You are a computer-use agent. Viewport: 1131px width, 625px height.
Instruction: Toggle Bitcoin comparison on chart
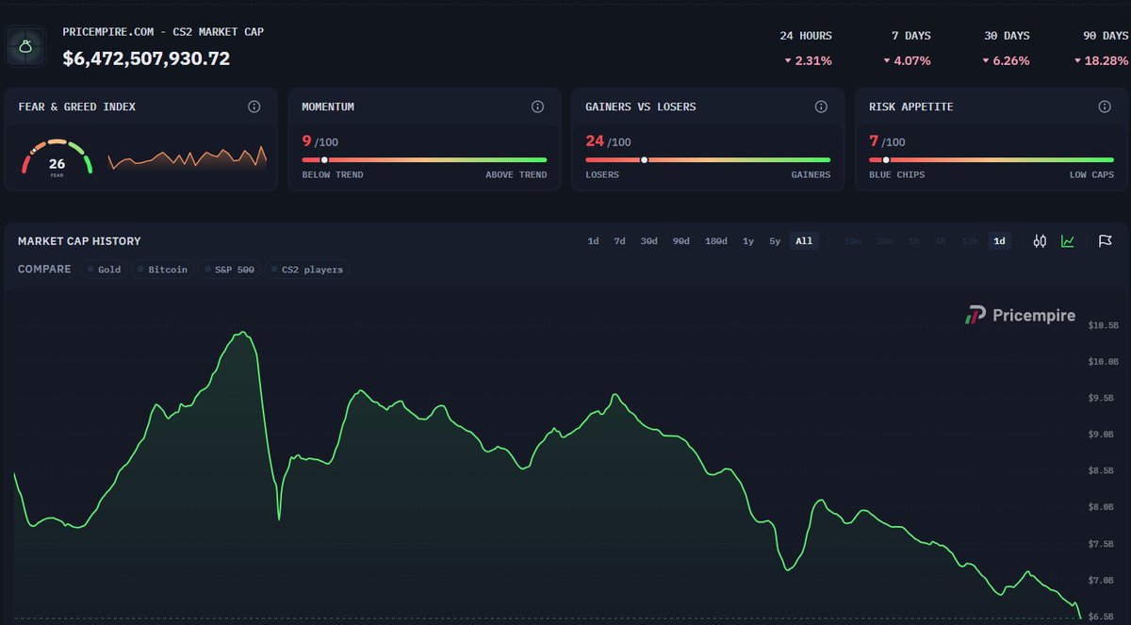161,270
